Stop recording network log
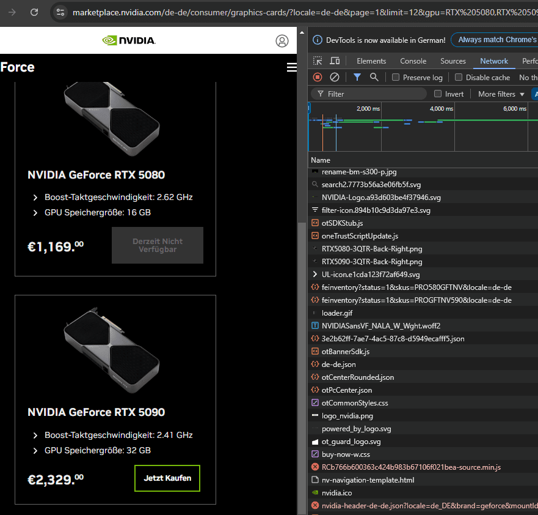This screenshot has height=515, width=538. (x=318, y=77)
